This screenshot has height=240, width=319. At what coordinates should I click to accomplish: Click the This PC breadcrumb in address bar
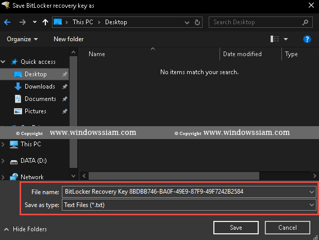83,22
